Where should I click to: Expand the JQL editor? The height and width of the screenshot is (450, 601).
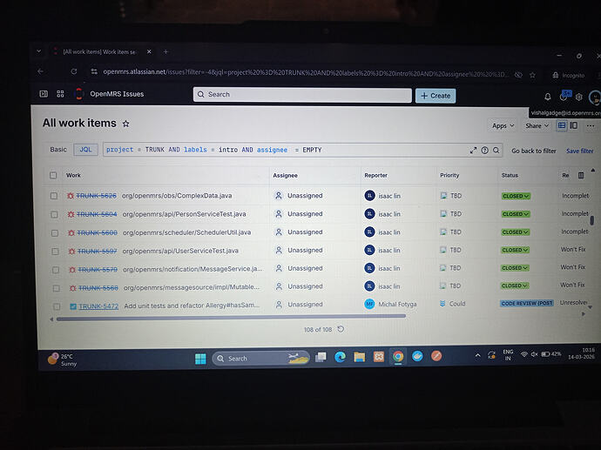point(473,151)
